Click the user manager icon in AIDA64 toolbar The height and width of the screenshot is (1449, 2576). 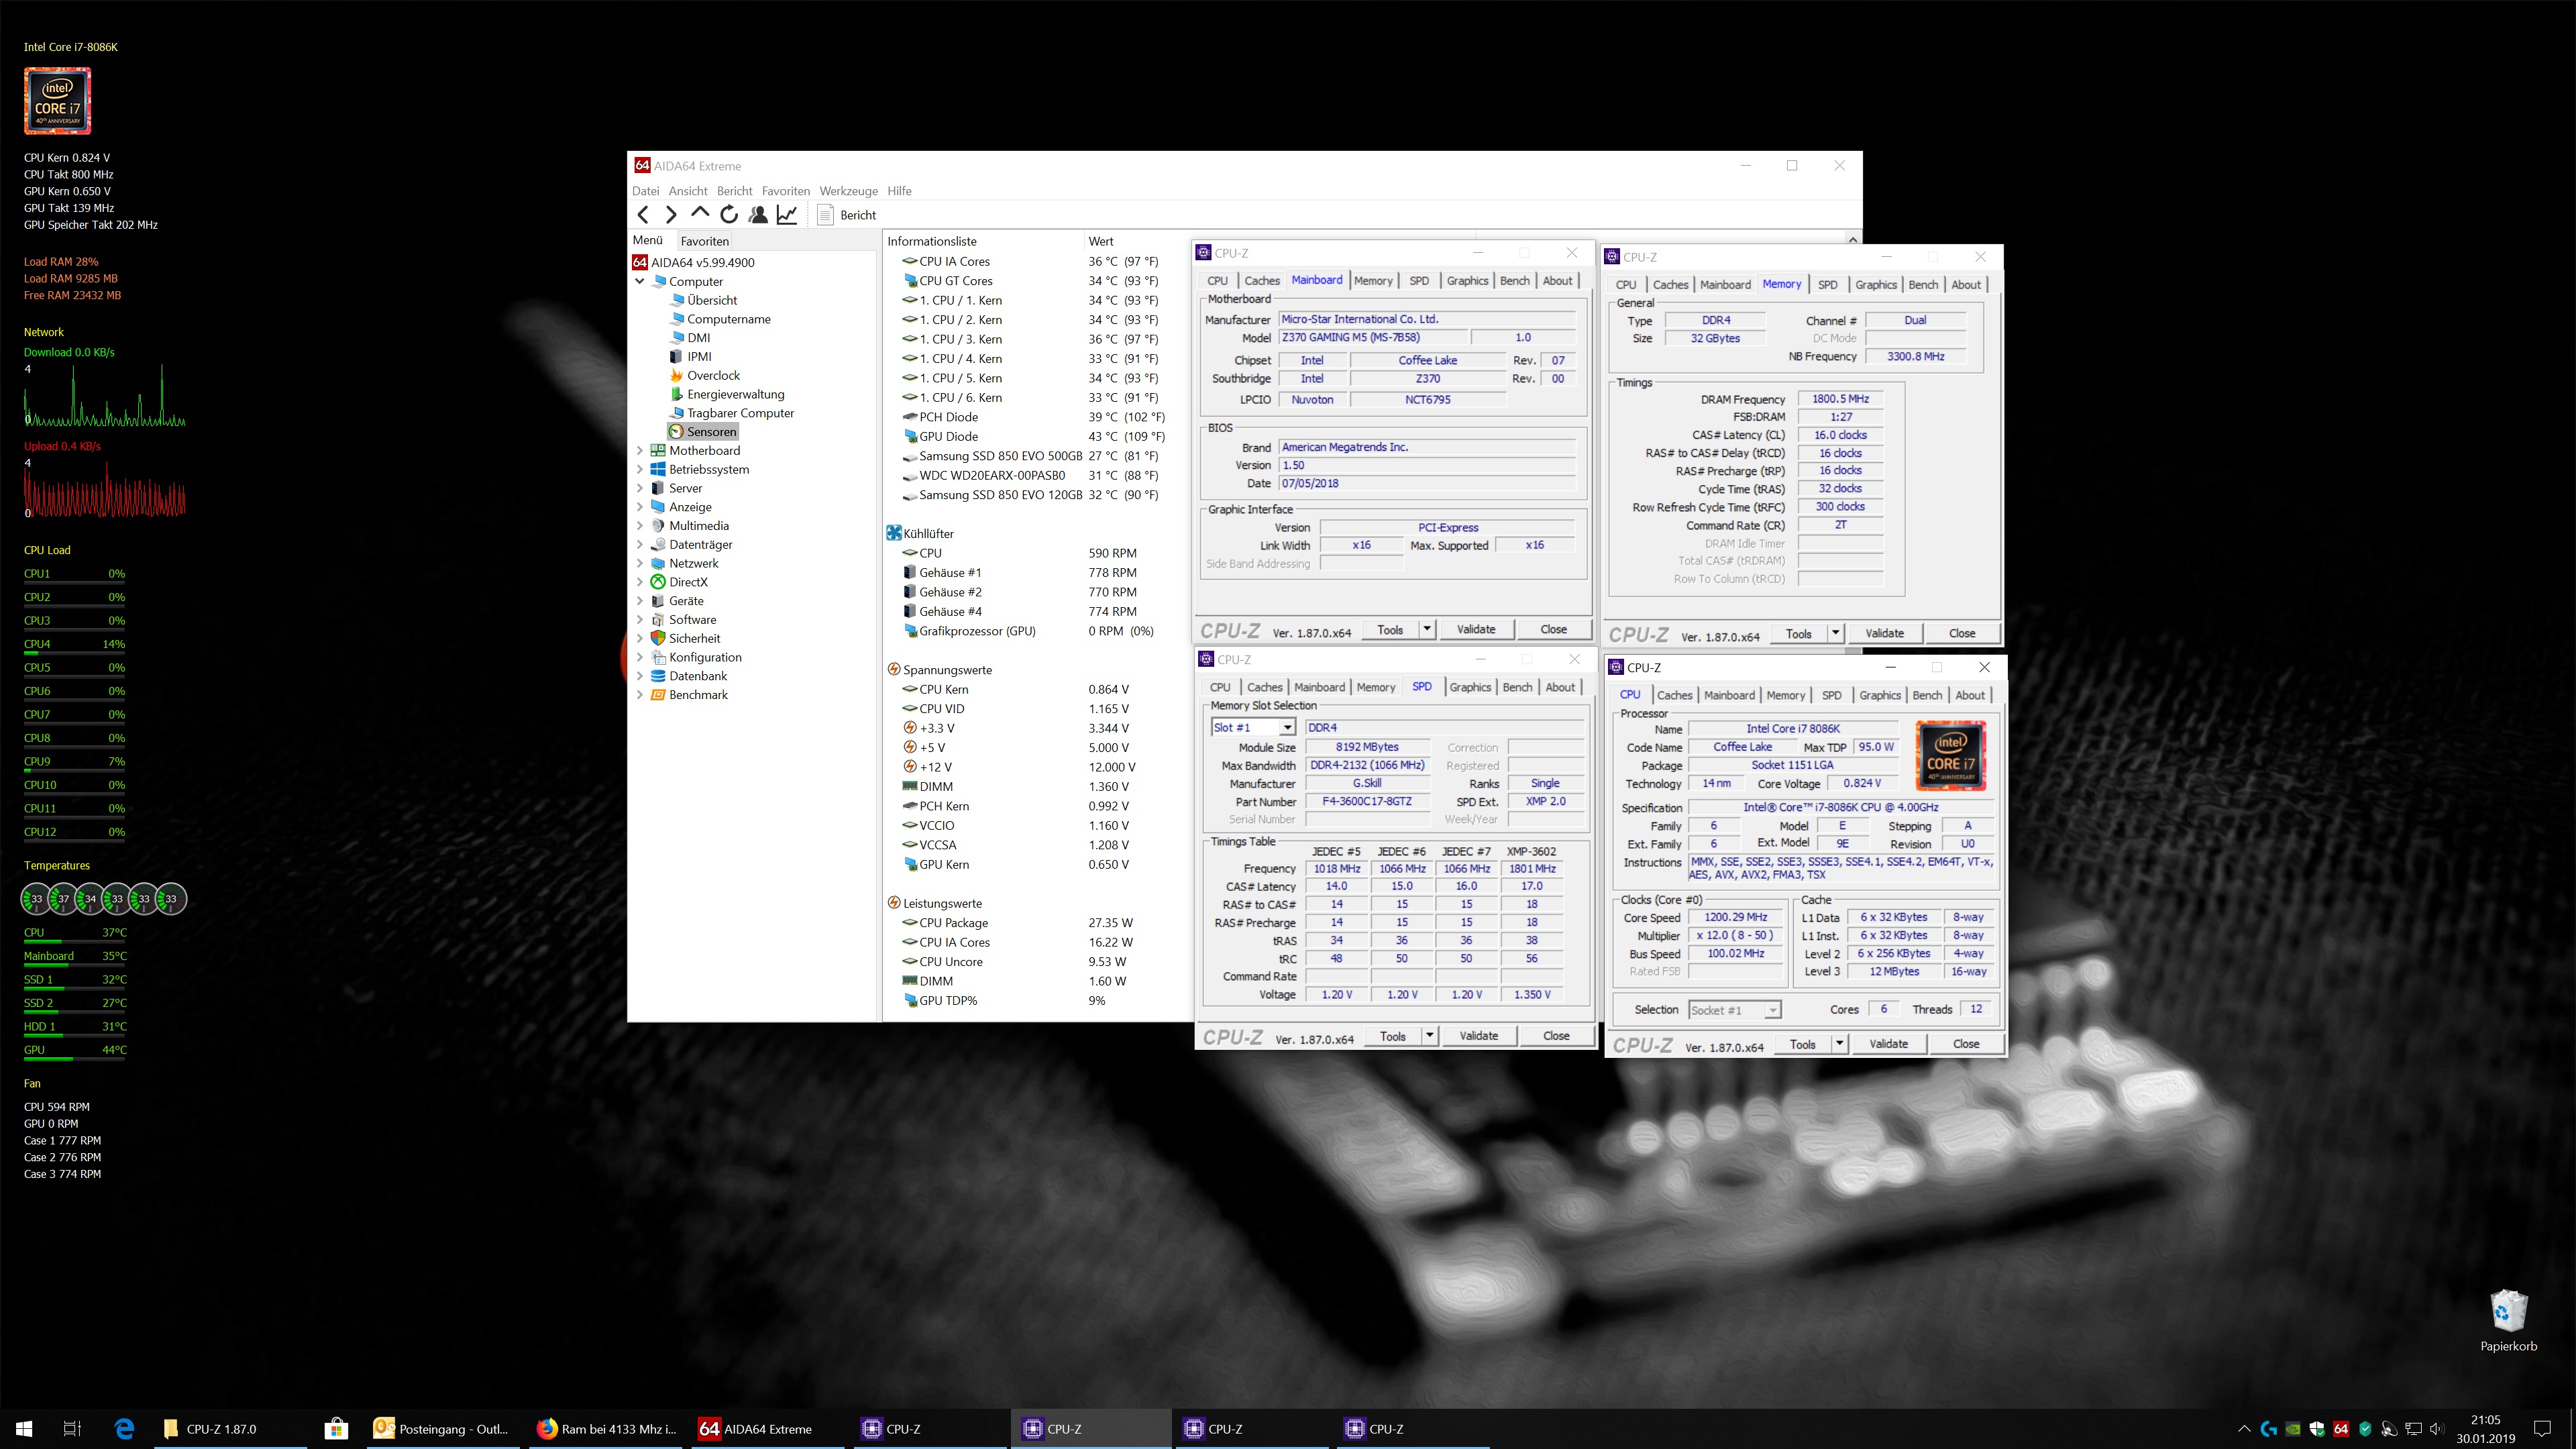(757, 214)
